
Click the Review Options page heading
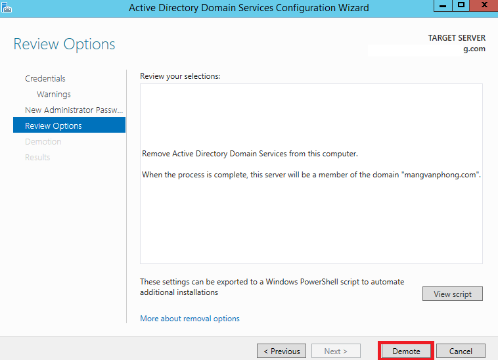point(64,44)
